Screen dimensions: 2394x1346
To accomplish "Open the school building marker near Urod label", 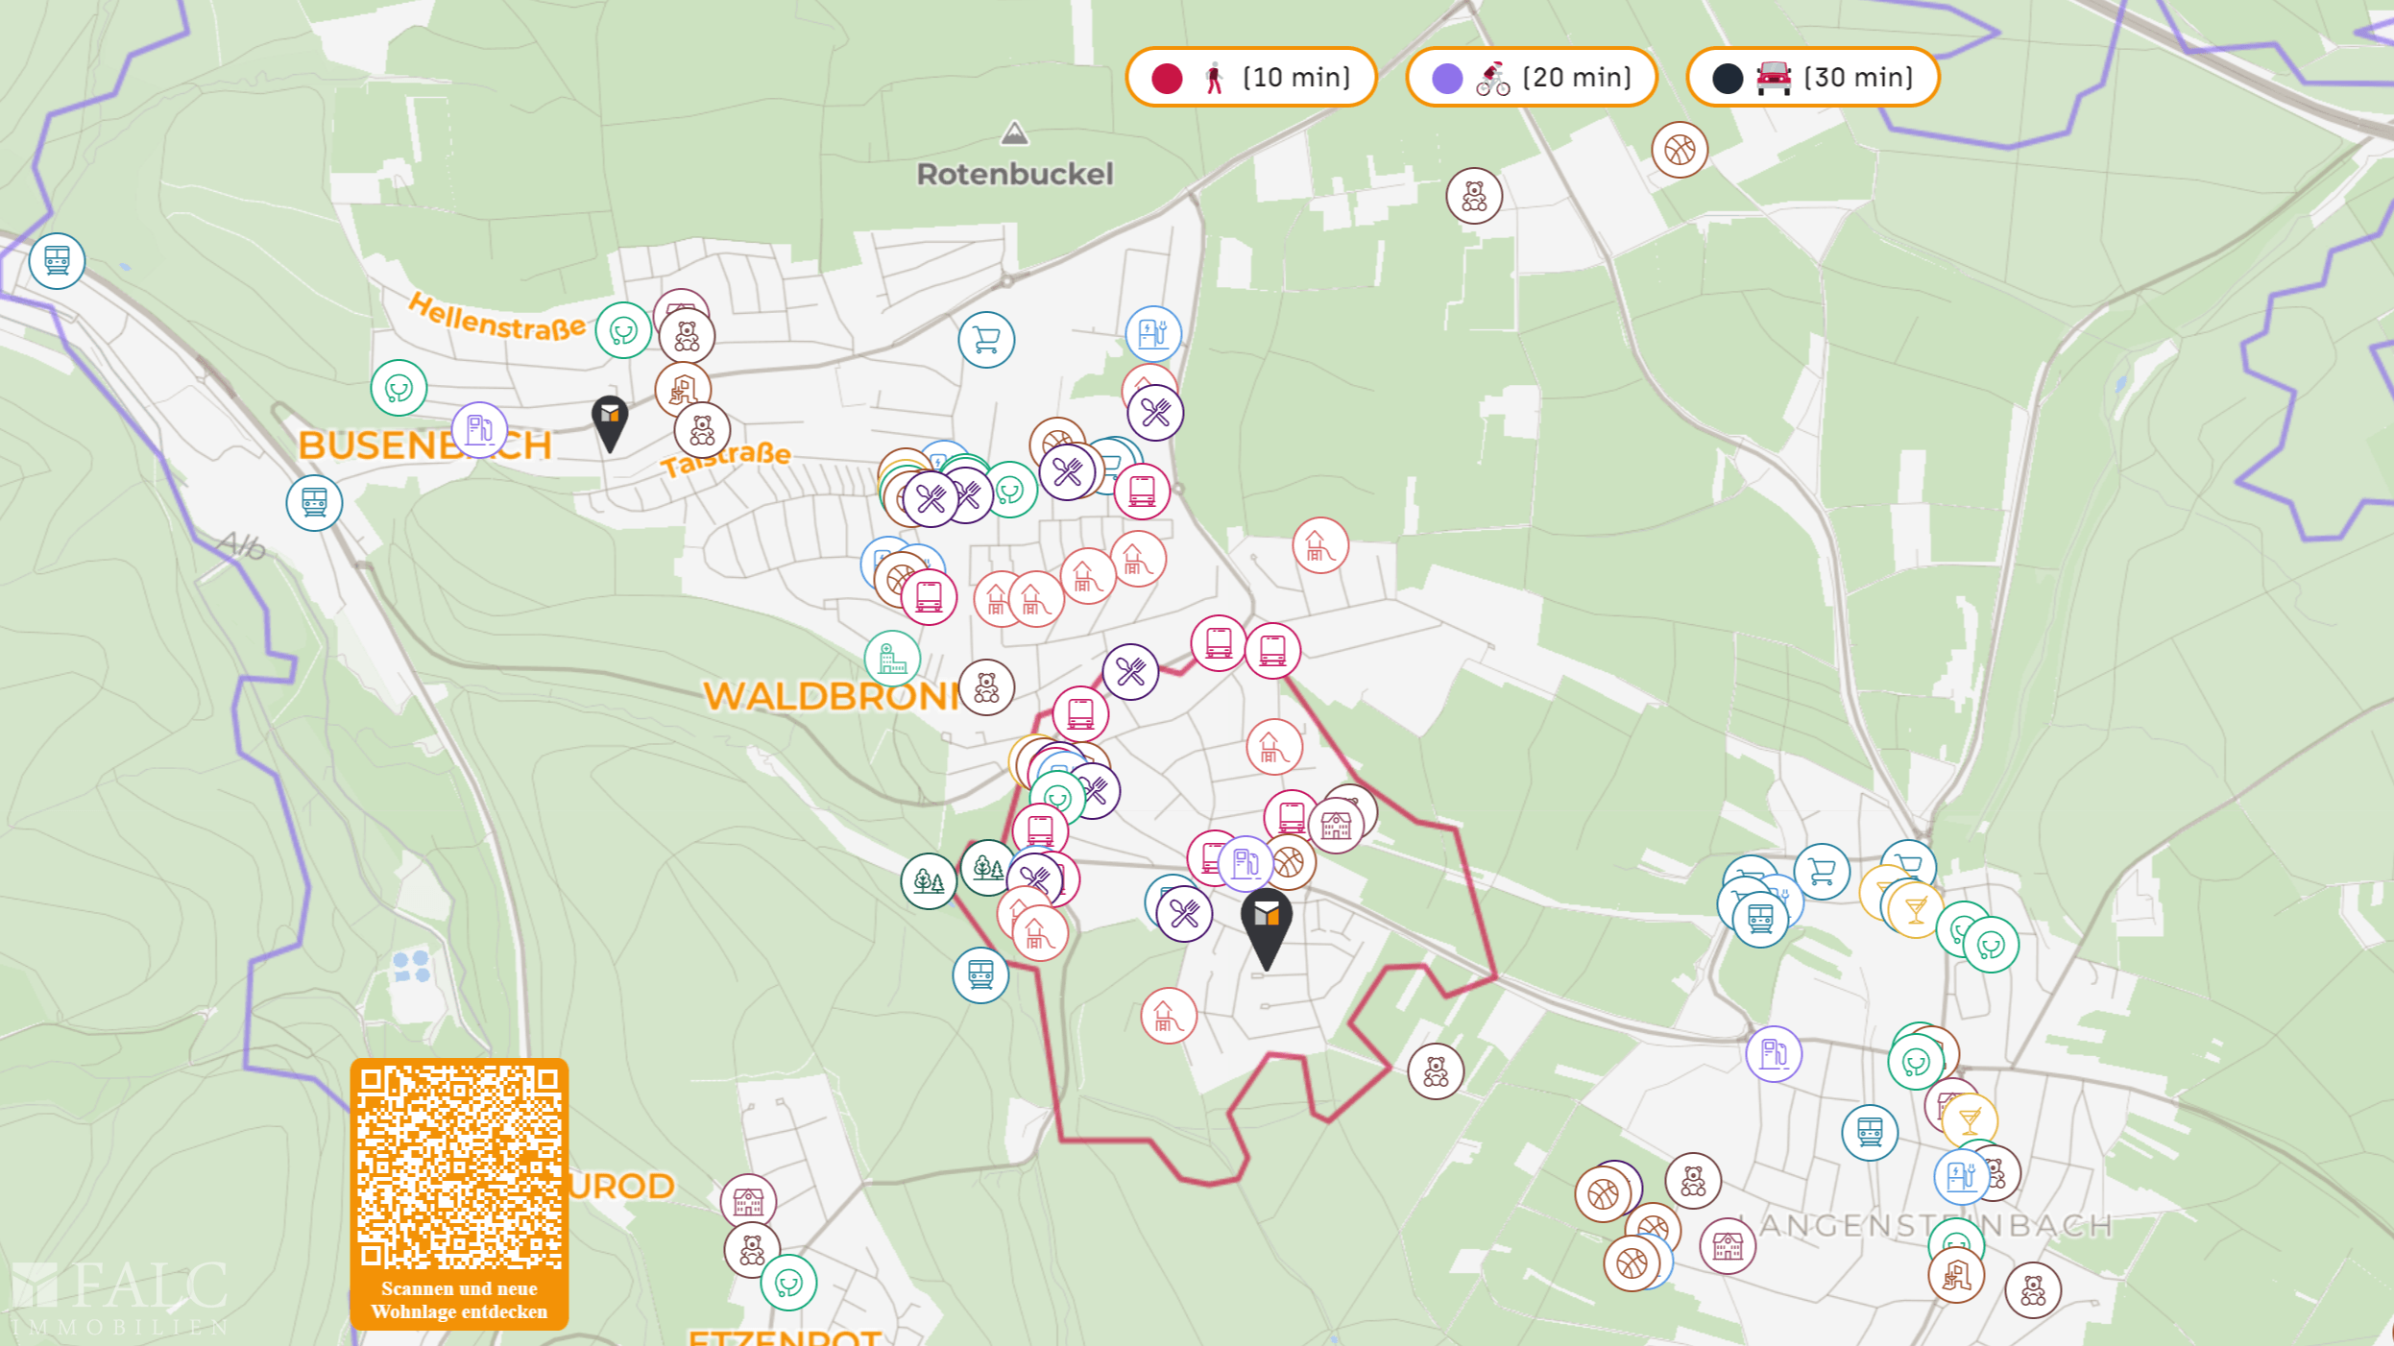I will click(748, 1201).
